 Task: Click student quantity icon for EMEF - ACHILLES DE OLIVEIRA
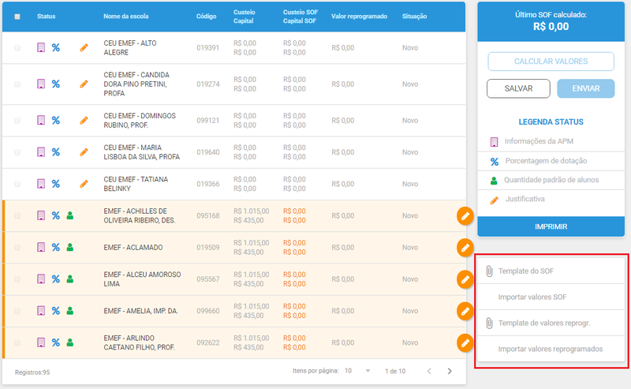coord(70,215)
